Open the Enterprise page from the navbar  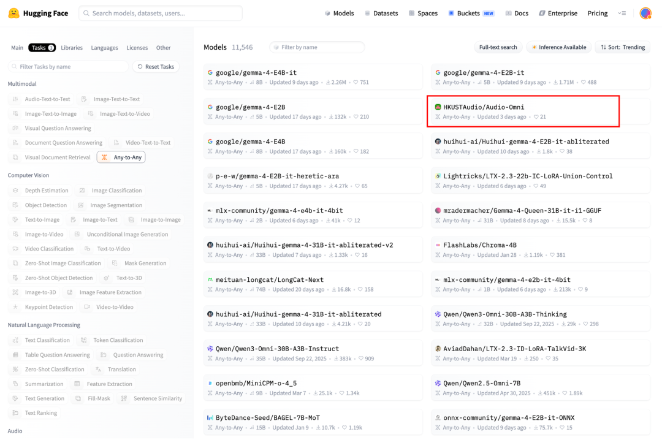(x=558, y=13)
